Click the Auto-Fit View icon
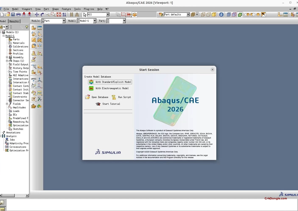The height and width of the screenshot is (211, 298). [59, 14]
